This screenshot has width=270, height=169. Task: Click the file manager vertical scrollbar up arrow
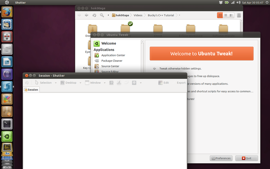tap(241, 21)
